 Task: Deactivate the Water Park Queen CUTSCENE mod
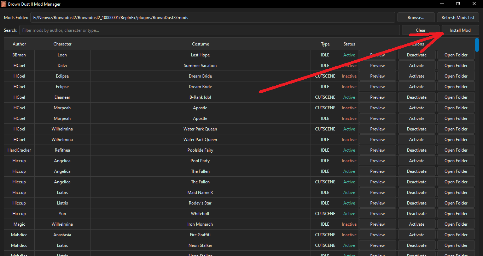pyautogui.click(x=417, y=129)
